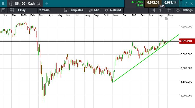Click the price scale alignment icon
Viewport: 195px width, 108px height.
pyautogui.click(x=153, y=10)
